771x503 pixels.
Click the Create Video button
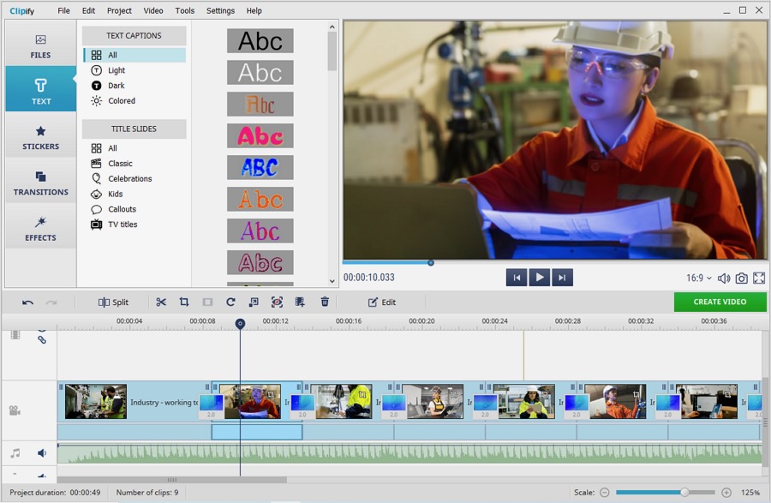click(x=720, y=302)
